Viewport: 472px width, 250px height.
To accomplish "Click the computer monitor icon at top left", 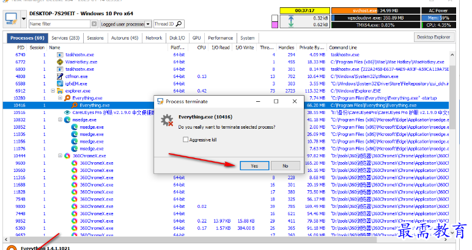I will (12, 19).
